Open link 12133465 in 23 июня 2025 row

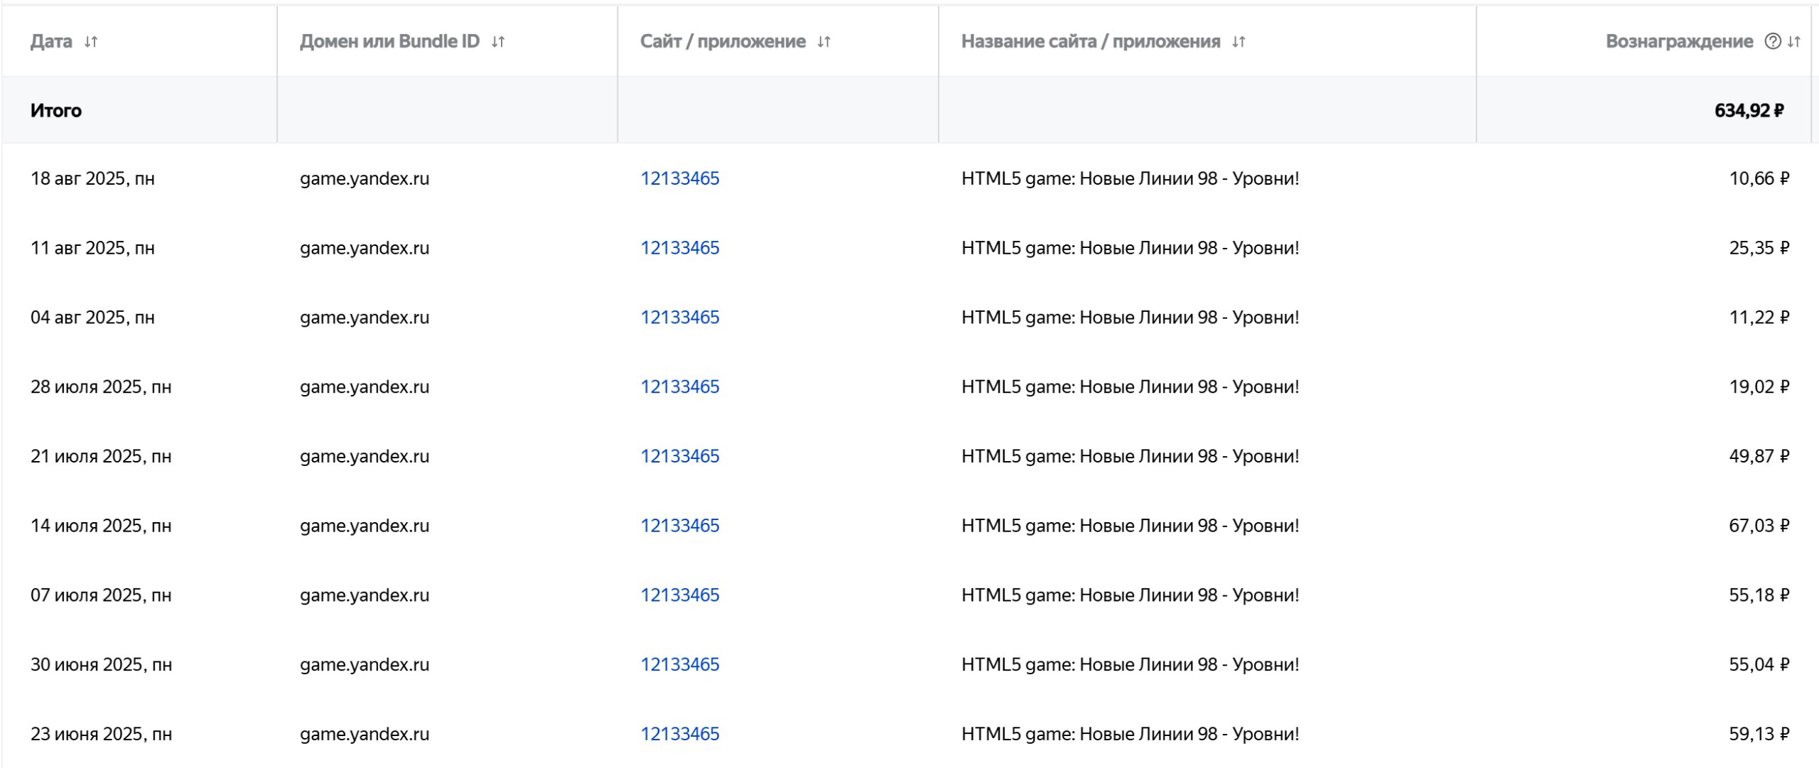click(x=679, y=734)
